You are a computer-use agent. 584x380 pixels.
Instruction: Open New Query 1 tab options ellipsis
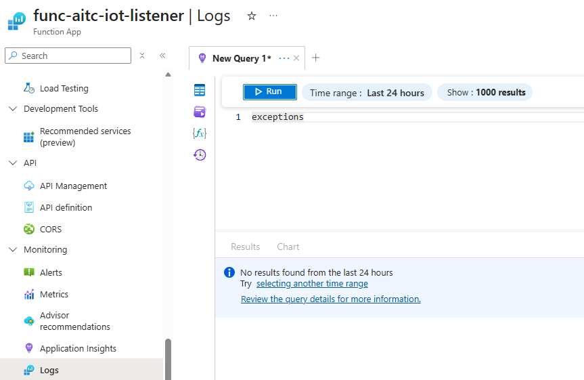[284, 58]
